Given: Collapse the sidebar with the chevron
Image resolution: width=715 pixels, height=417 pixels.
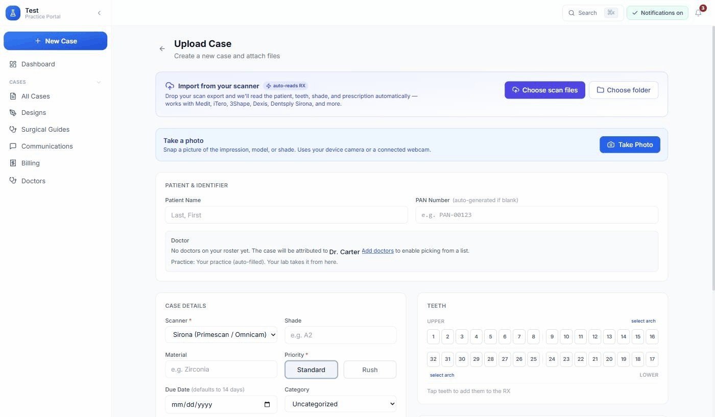Looking at the screenshot, I should tap(99, 13).
